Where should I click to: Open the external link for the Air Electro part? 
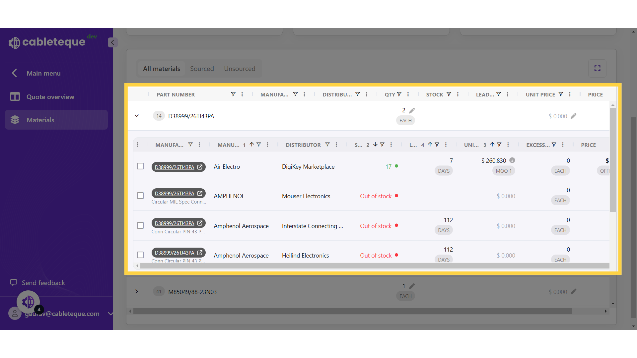click(200, 167)
